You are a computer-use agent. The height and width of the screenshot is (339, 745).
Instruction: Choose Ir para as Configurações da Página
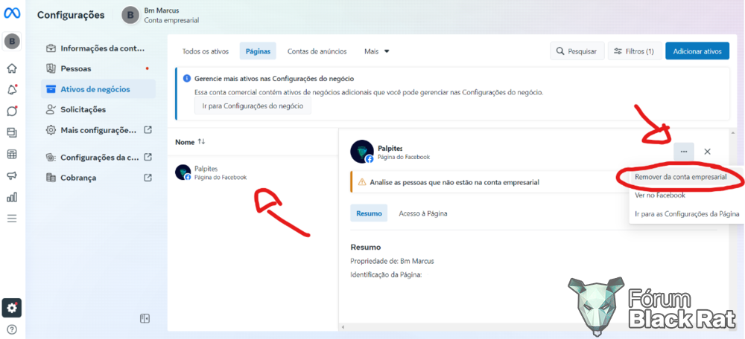[x=687, y=214]
